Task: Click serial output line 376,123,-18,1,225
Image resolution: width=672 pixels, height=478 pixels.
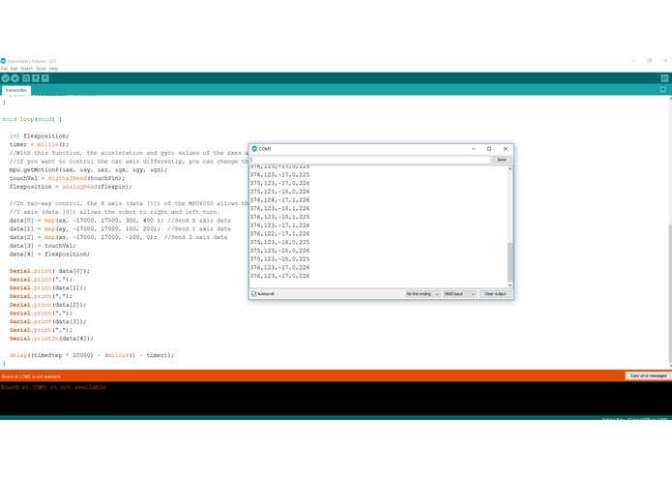Action: coord(279,217)
